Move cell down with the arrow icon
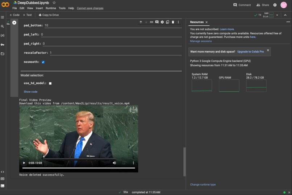 (146, 22)
